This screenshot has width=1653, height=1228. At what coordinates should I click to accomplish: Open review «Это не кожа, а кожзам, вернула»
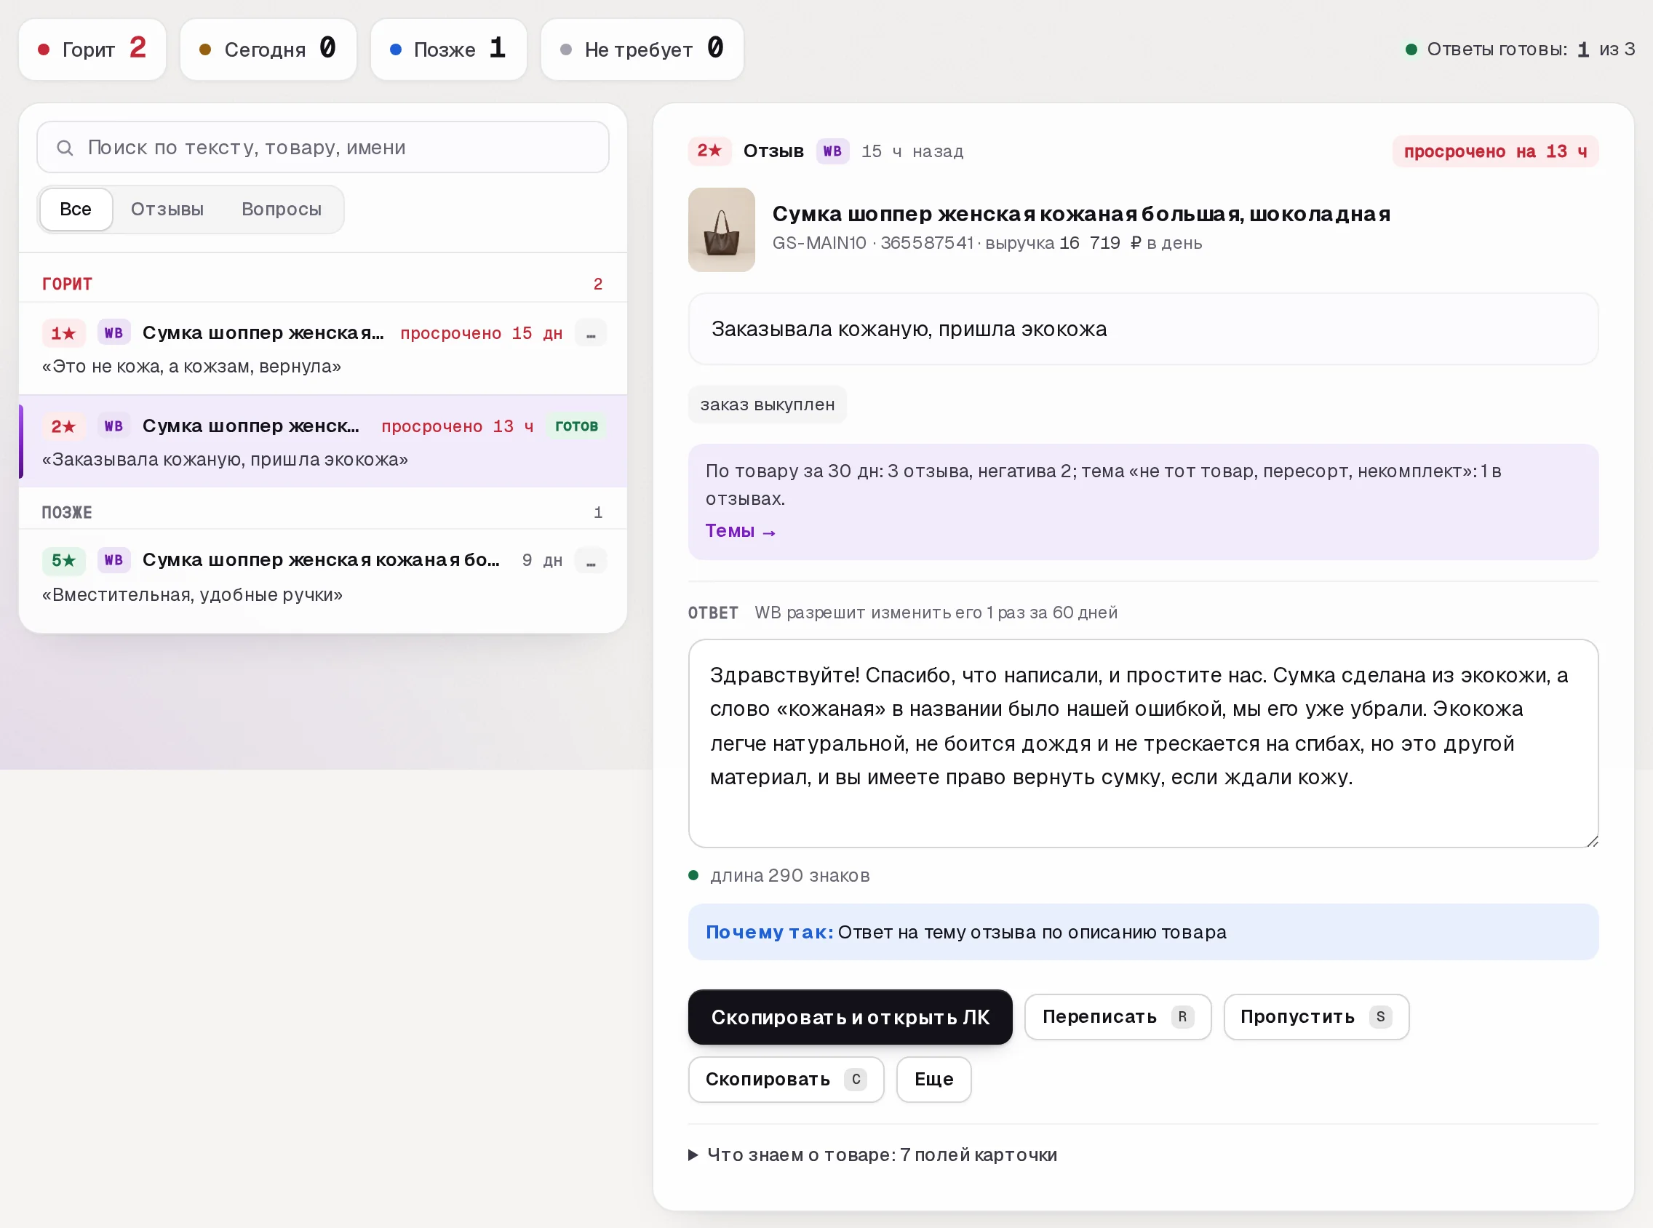click(322, 348)
